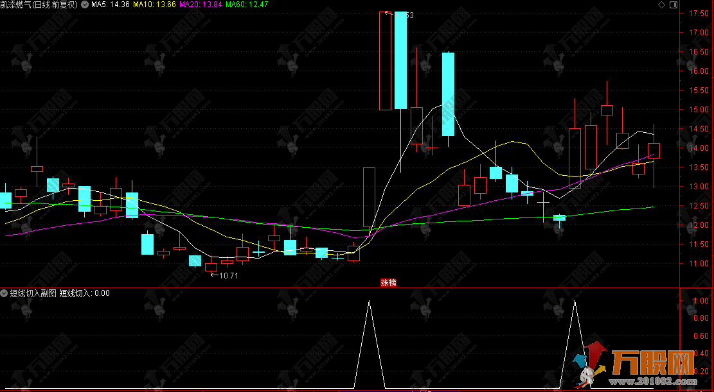This screenshot has width=714, height=392.
Task: Click the second white signal peak in sub-chart
Action: 574,302
